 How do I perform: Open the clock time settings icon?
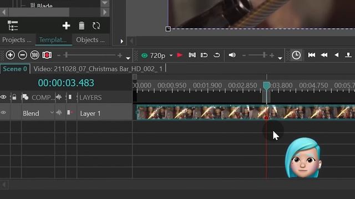(296, 55)
